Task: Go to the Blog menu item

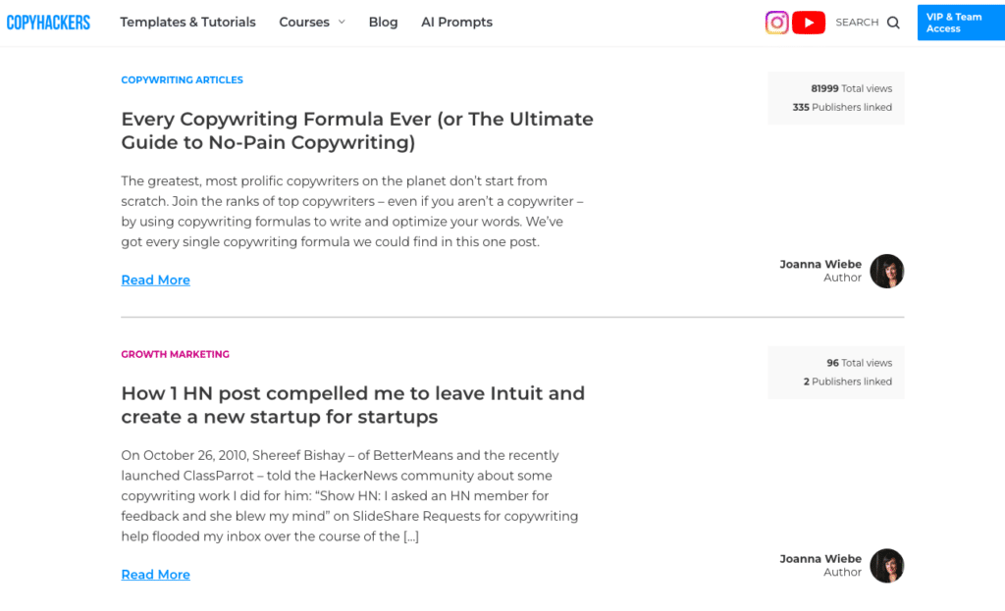Action: [384, 22]
